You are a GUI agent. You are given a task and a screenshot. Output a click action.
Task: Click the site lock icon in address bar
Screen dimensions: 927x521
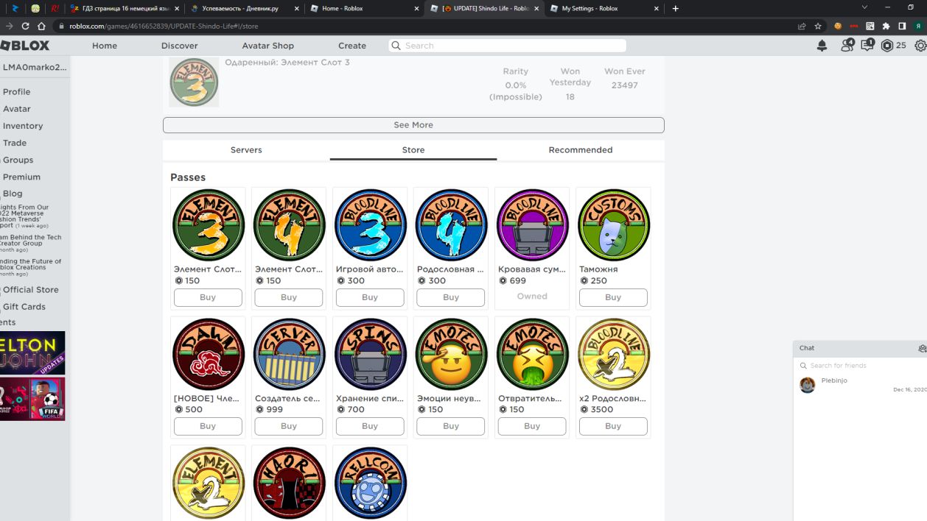click(62, 26)
